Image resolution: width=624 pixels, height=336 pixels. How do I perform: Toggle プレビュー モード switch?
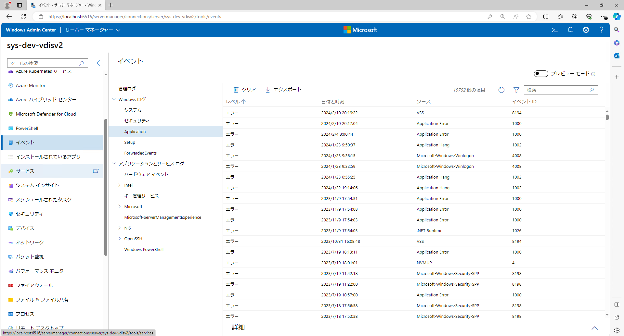[541, 74]
